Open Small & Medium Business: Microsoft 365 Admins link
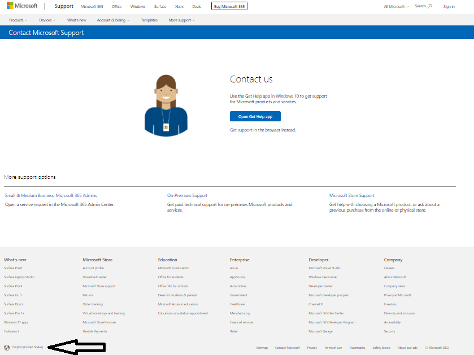The image size is (474, 355). pyautogui.click(x=51, y=195)
